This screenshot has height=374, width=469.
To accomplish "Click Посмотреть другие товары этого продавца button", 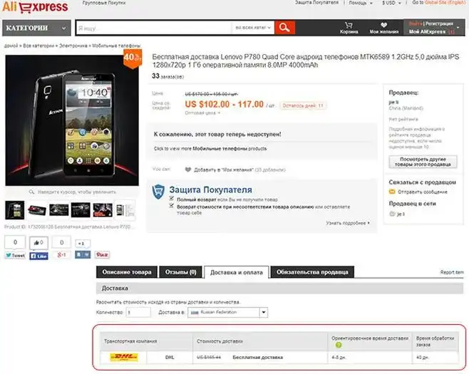I will click(423, 162).
